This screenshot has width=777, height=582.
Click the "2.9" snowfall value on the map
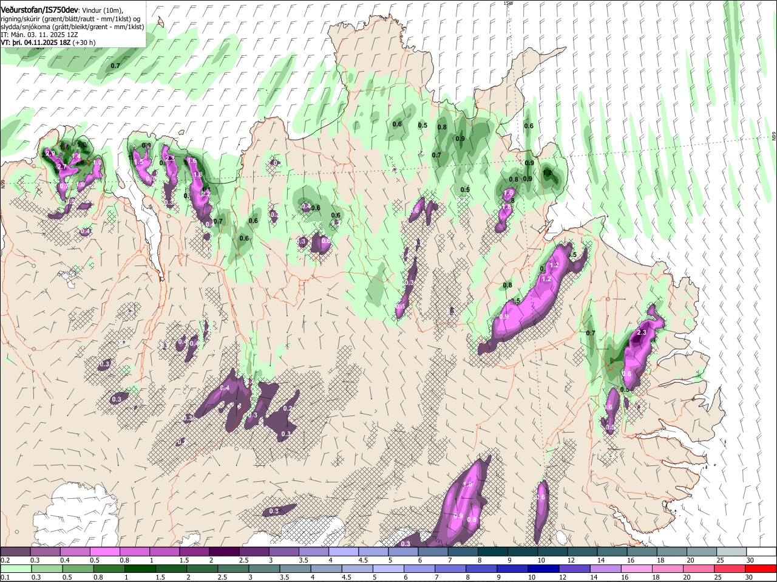50,152
